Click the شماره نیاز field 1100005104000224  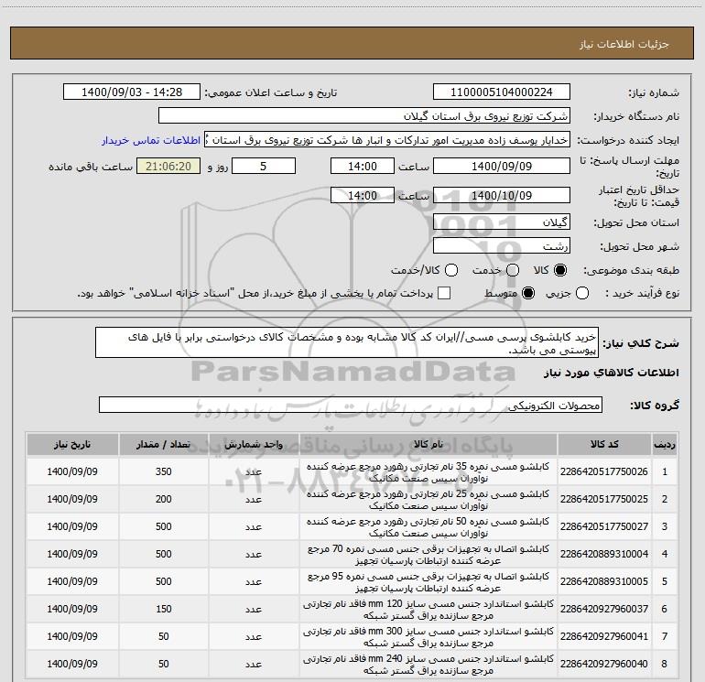pos(502,92)
